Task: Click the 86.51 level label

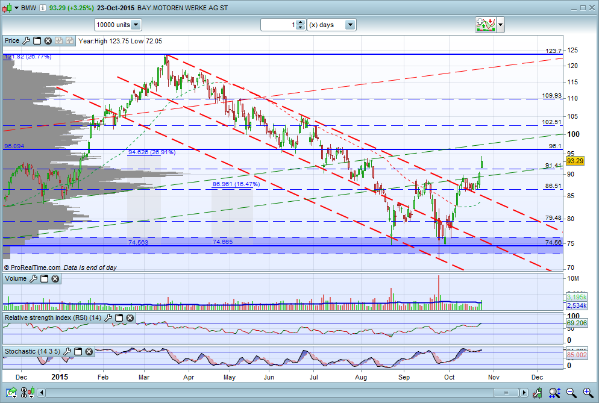Action: pyautogui.click(x=554, y=186)
